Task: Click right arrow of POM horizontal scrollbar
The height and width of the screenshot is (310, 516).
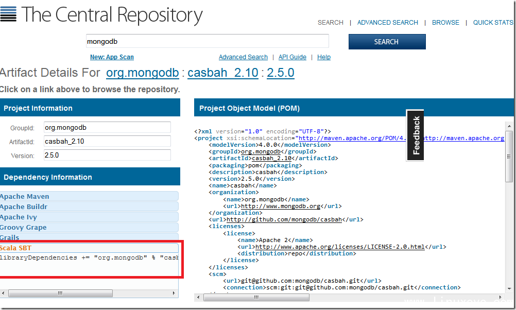Action: click(x=501, y=297)
